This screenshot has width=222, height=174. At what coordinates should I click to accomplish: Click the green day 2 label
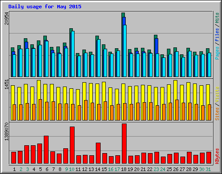point(21,169)
